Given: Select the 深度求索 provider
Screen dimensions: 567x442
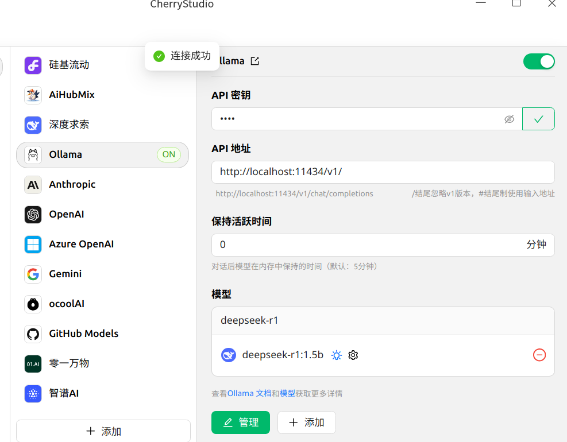Looking at the screenshot, I should 103,125.
